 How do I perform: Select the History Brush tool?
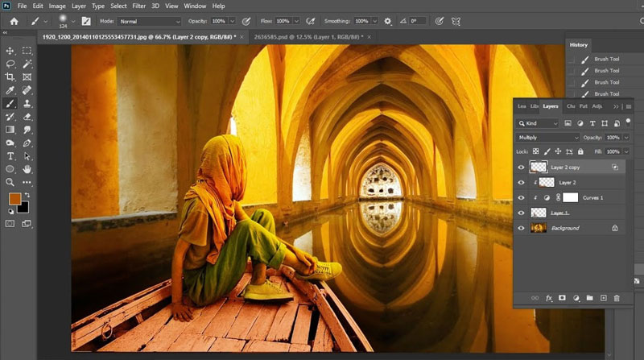[x=10, y=117]
